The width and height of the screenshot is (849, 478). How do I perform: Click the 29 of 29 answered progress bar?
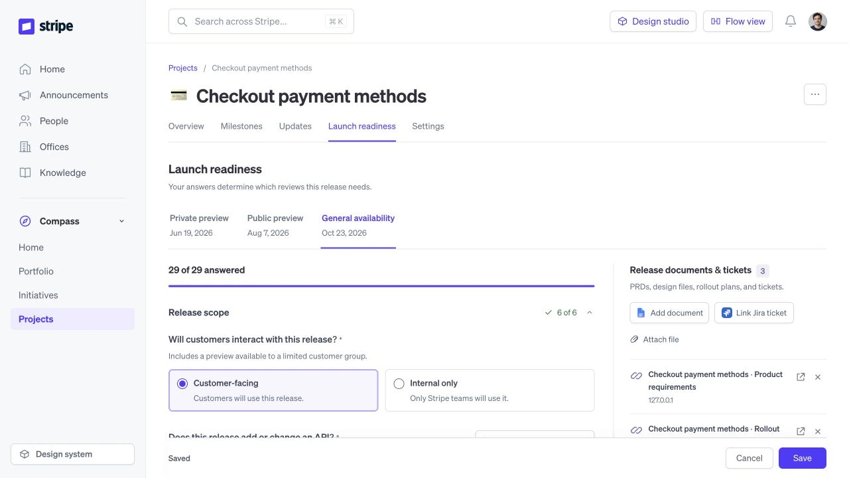click(x=381, y=286)
